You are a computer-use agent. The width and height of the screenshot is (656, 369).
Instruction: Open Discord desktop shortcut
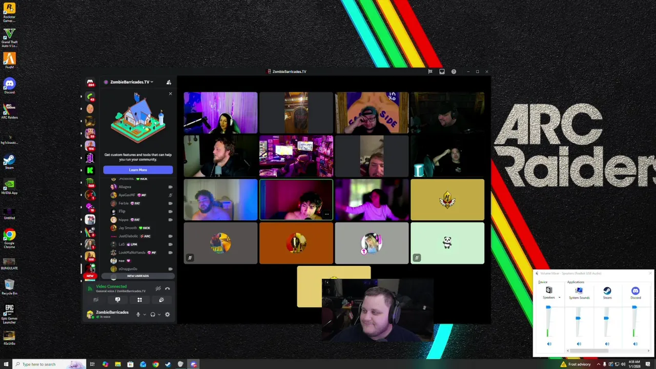9,86
